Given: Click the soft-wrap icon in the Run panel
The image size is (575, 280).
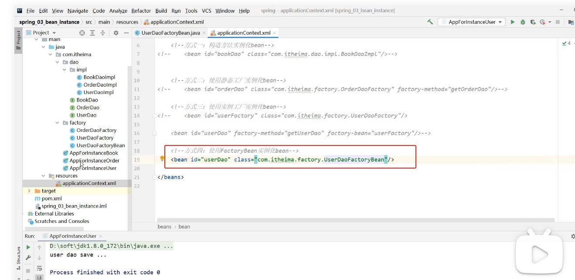Looking at the screenshot, I should pos(39,268).
